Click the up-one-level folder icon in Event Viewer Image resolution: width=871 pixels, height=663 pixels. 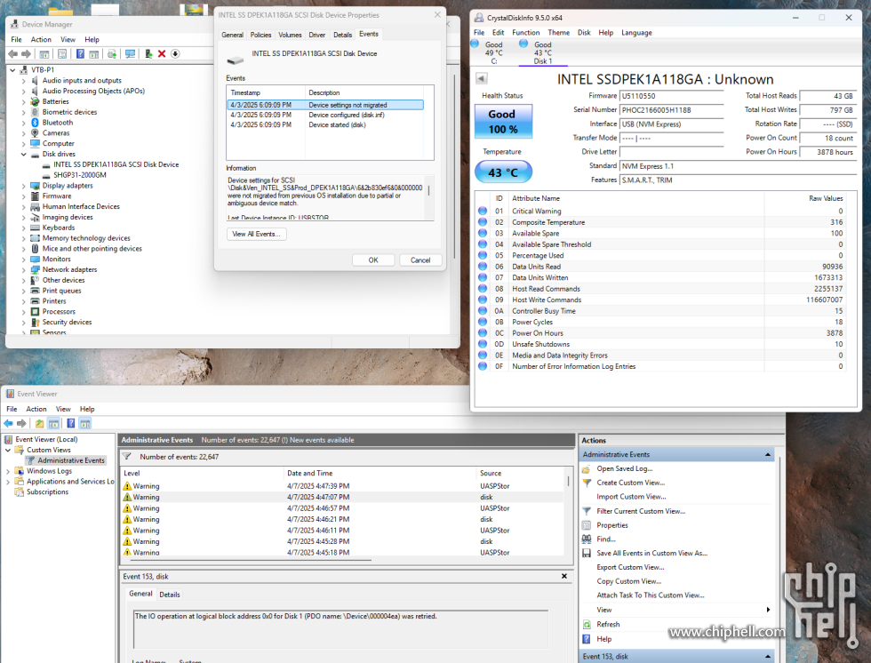(x=39, y=424)
